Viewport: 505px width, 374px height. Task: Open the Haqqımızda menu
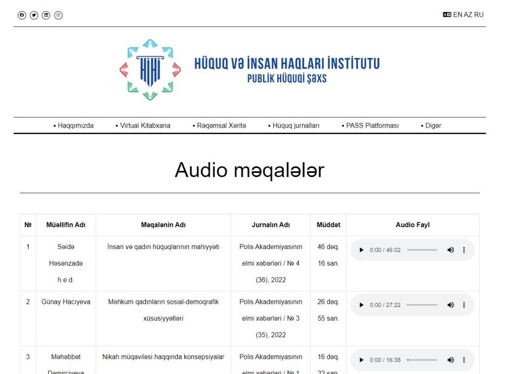74,126
